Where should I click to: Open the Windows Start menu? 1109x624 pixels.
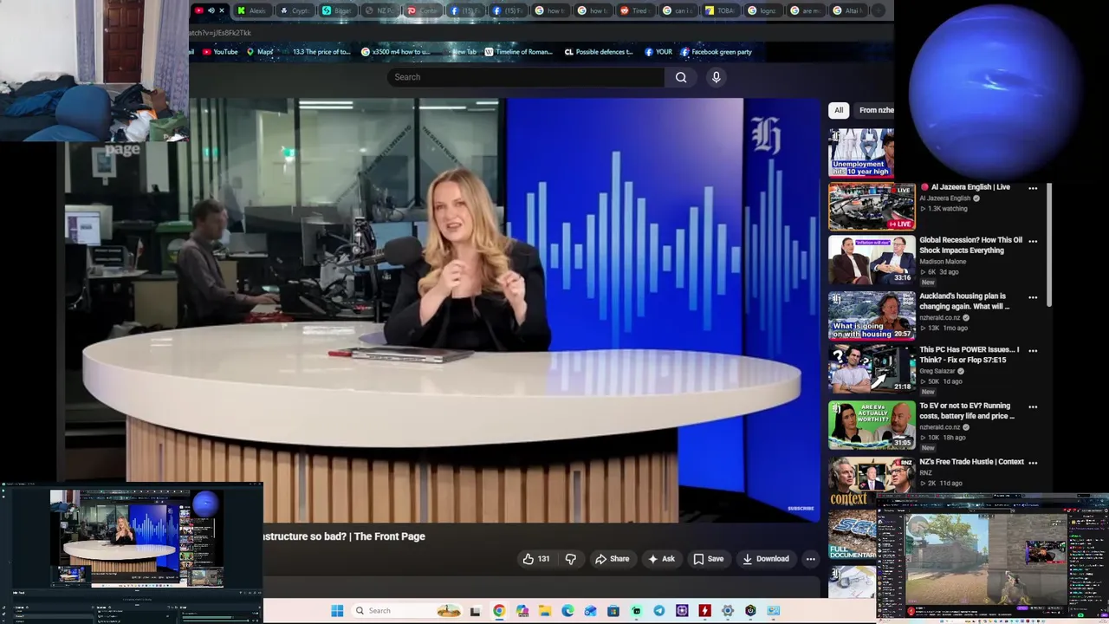(x=337, y=611)
